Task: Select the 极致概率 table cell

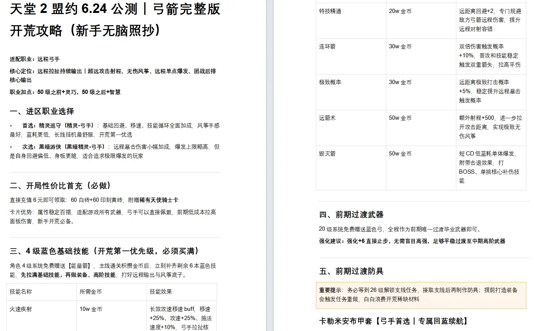Action: (351, 92)
